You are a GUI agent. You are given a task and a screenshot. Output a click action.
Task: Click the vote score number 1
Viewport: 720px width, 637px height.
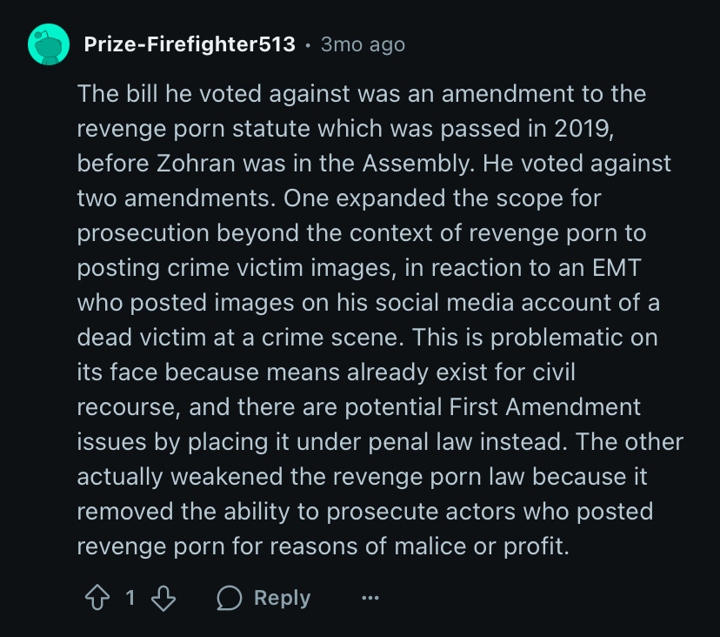point(130,598)
